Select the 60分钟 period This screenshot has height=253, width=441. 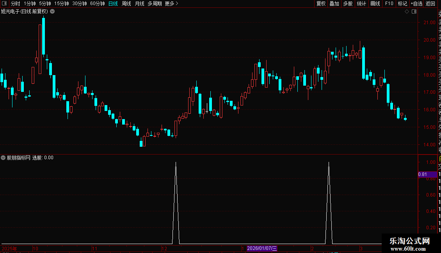pos(98,4)
